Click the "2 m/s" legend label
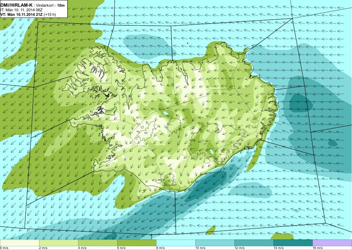This screenshot has width=352, height=250. click(x=43, y=248)
